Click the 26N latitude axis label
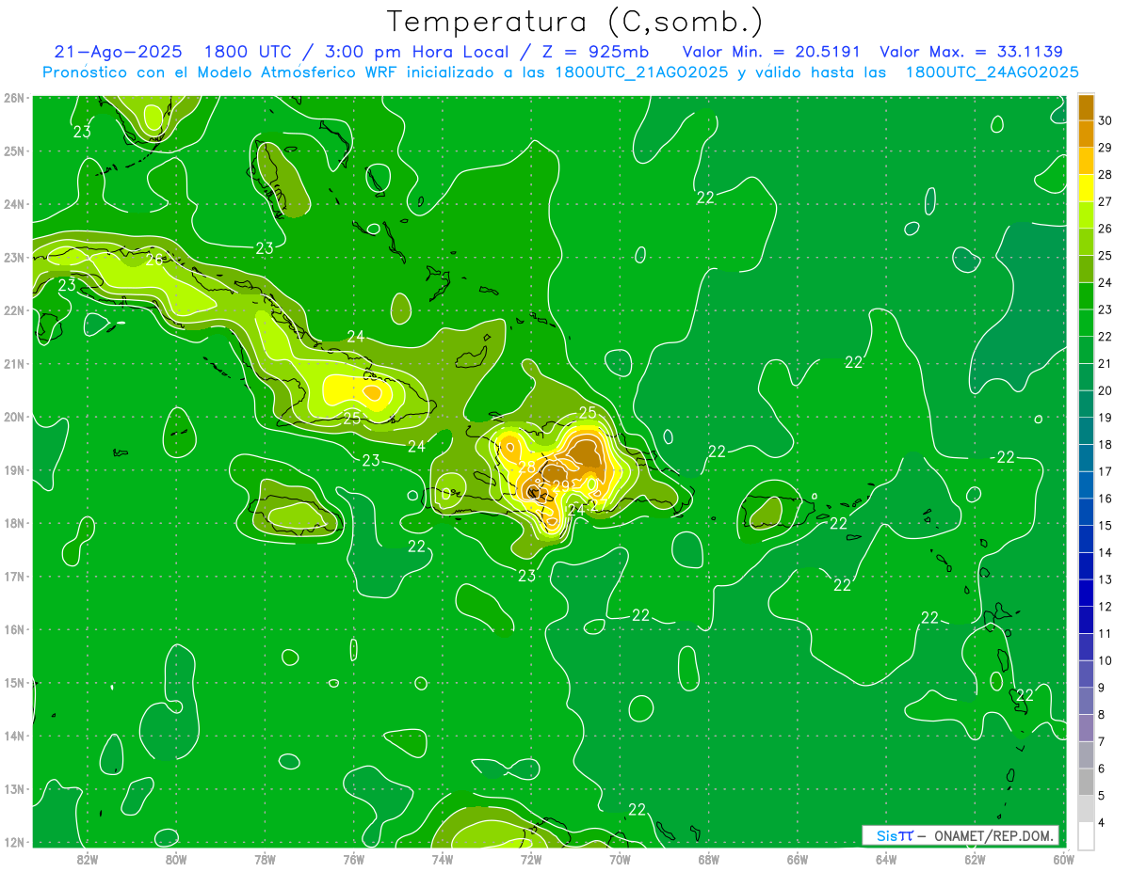Viewport: 1130px width, 872px height. (13, 98)
